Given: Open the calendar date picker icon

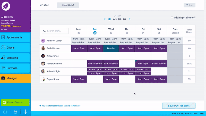Looking at the screenshot, I should pos(109,19).
